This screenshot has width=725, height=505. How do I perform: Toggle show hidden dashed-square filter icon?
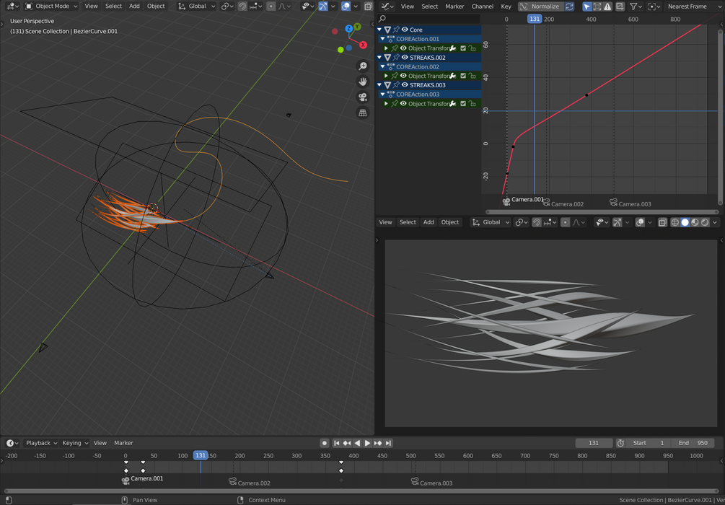[x=597, y=6]
